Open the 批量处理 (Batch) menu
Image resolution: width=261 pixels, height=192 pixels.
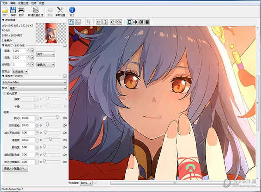pos(23,3)
